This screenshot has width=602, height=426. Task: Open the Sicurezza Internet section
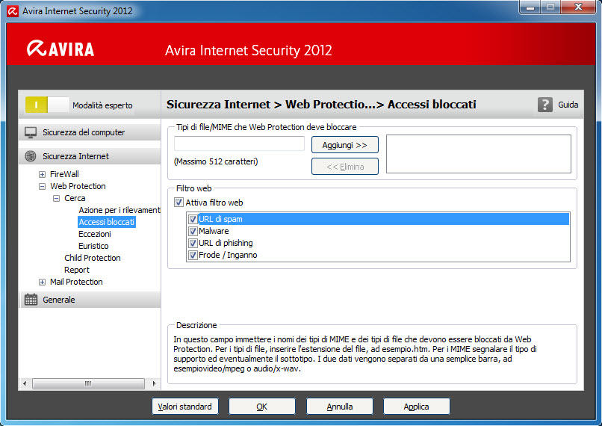click(90, 156)
